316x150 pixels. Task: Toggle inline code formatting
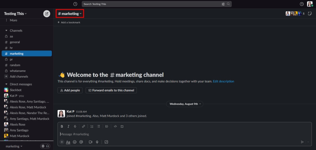115,126
